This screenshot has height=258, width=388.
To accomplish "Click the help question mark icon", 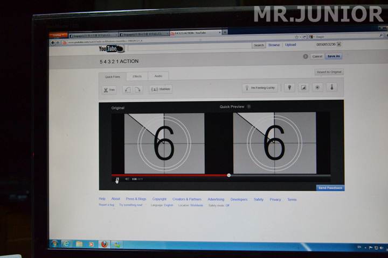I will [306, 56].
